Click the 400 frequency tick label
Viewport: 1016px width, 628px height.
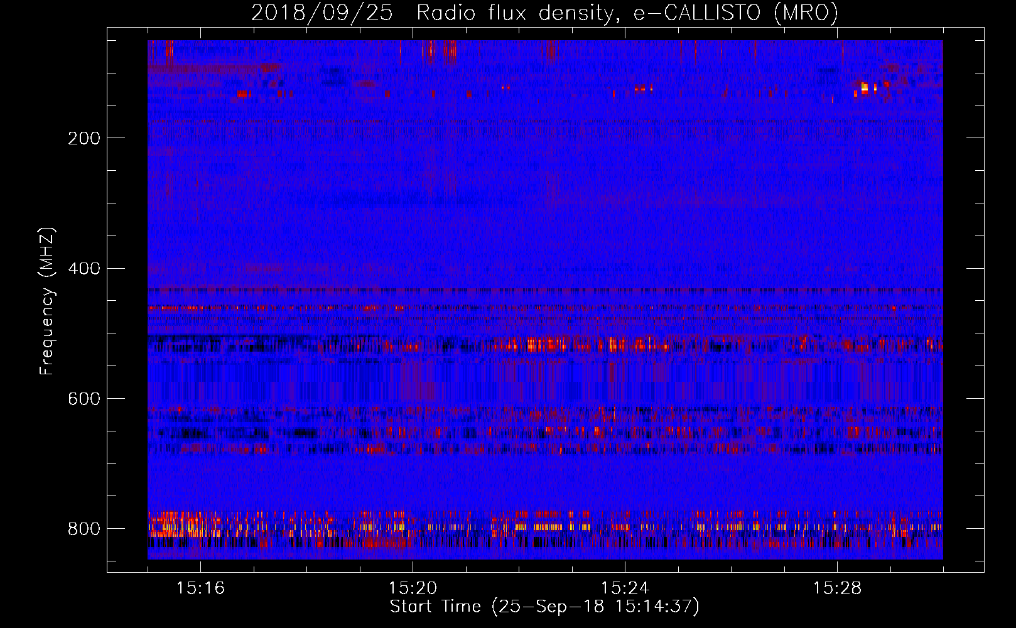pyautogui.click(x=84, y=269)
